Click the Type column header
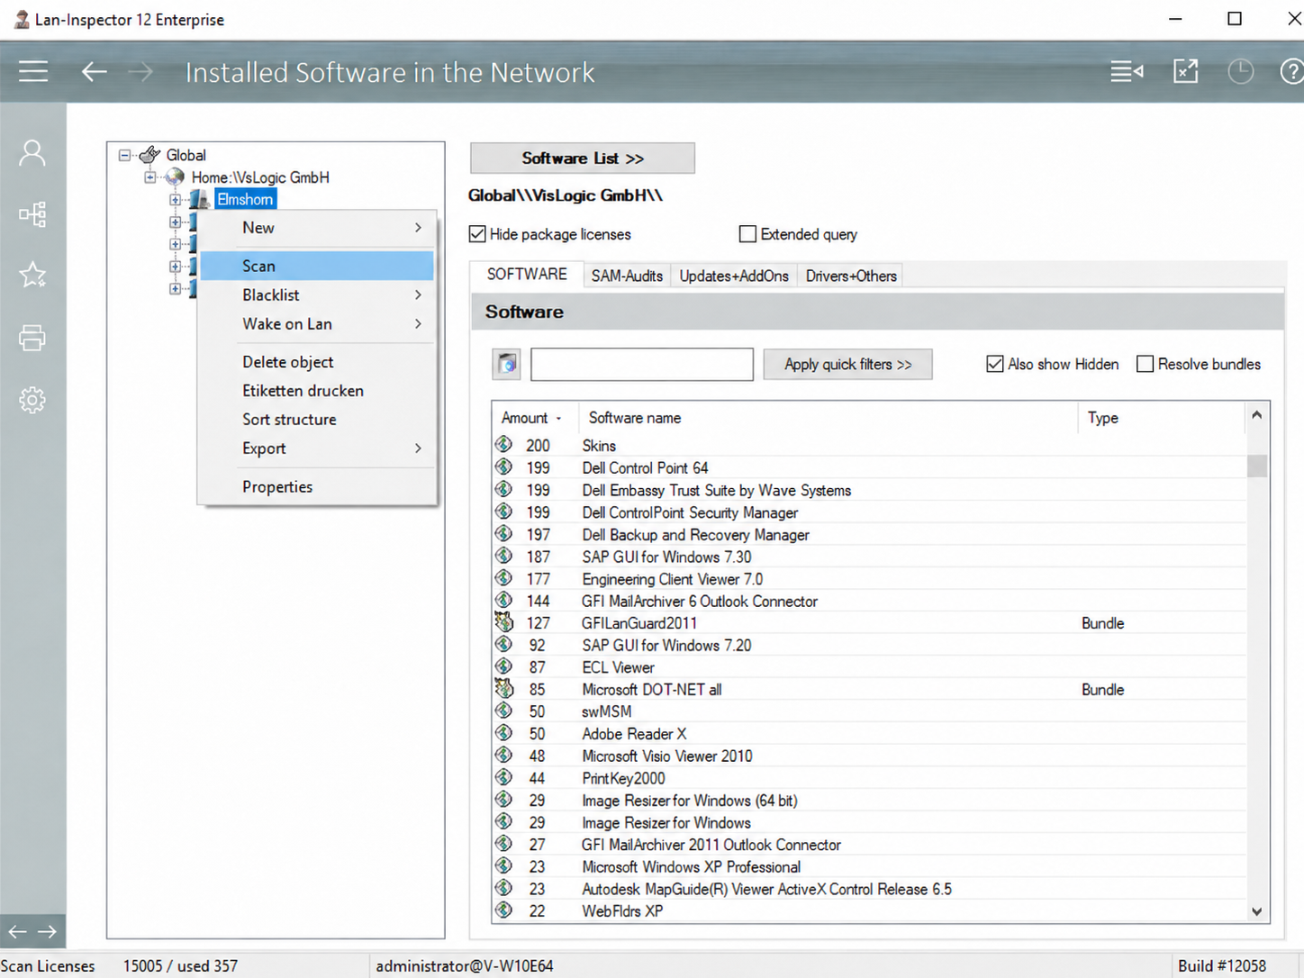This screenshot has height=978, width=1304. coord(1162,418)
